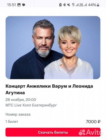Tap the second SIM signal strength bars

(85, 5)
